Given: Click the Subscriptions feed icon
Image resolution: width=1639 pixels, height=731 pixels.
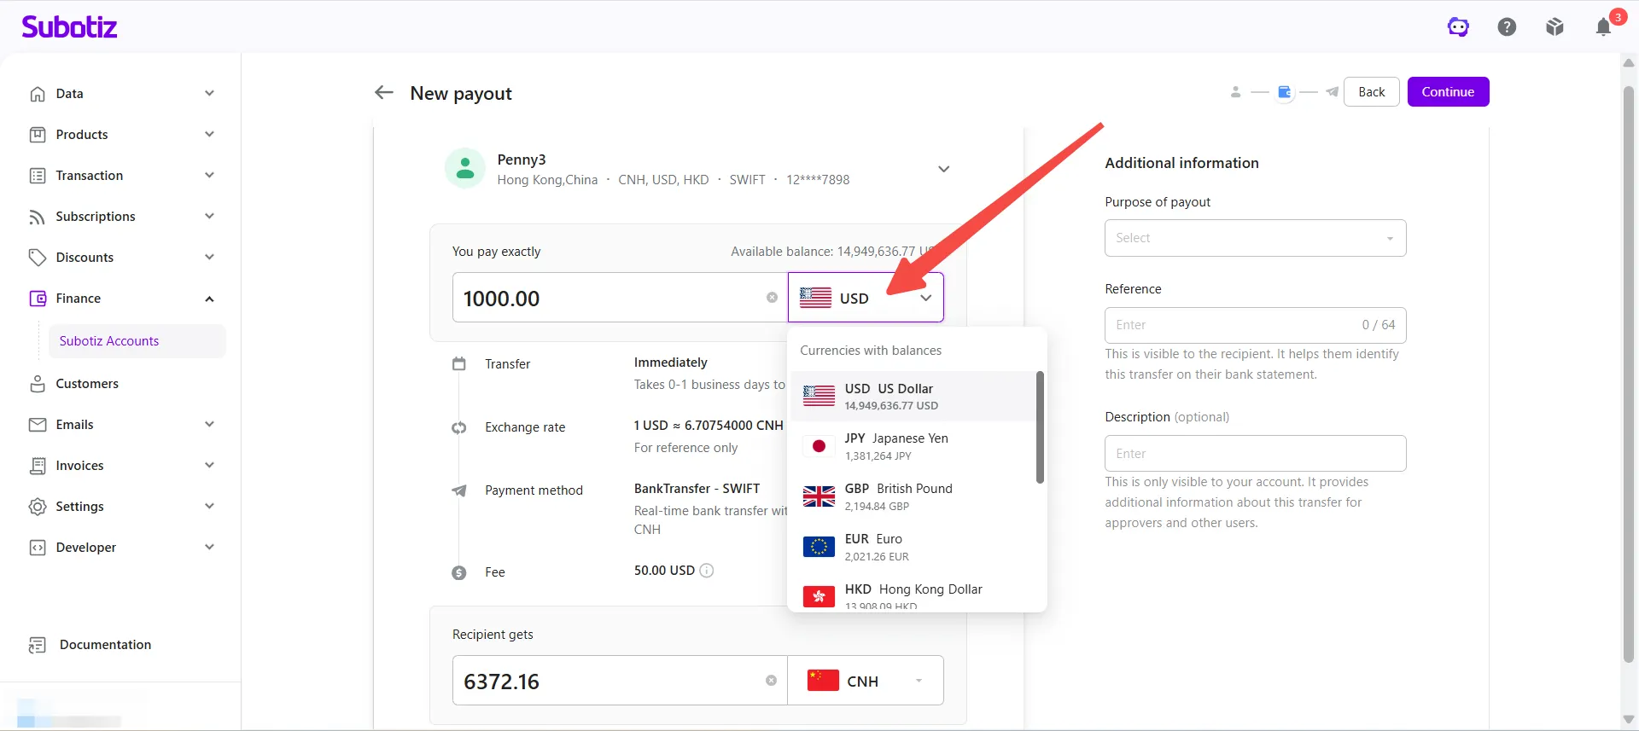Looking at the screenshot, I should [x=38, y=217].
